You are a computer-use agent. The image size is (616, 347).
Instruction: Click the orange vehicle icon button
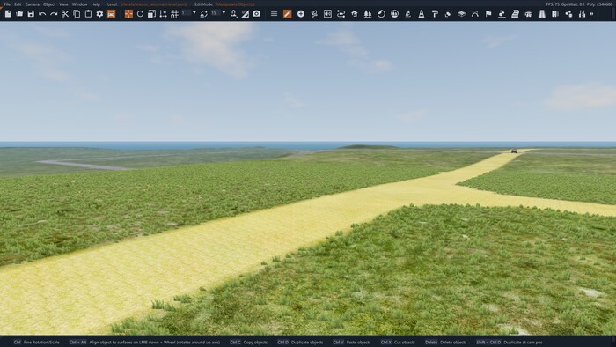(x=112, y=14)
